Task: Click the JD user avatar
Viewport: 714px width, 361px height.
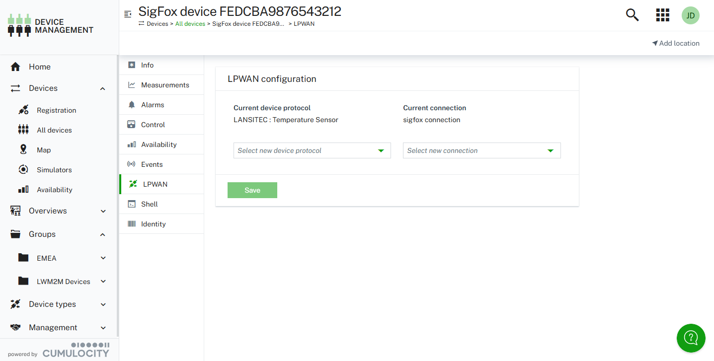Action: [690, 15]
